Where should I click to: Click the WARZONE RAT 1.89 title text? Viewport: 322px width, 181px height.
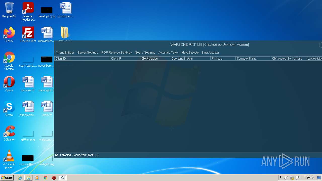tap(209, 44)
